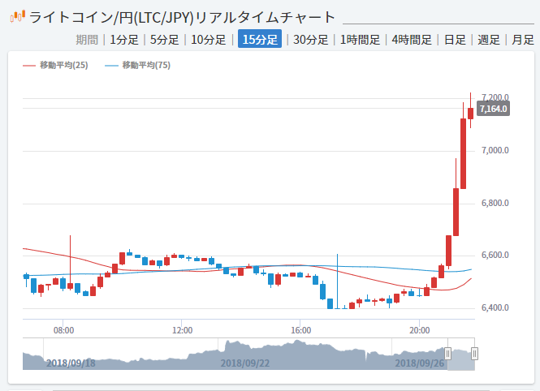The image size is (540, 391).
Task: Open the 月足 monthly chart
Action: [x=522, y=40]
